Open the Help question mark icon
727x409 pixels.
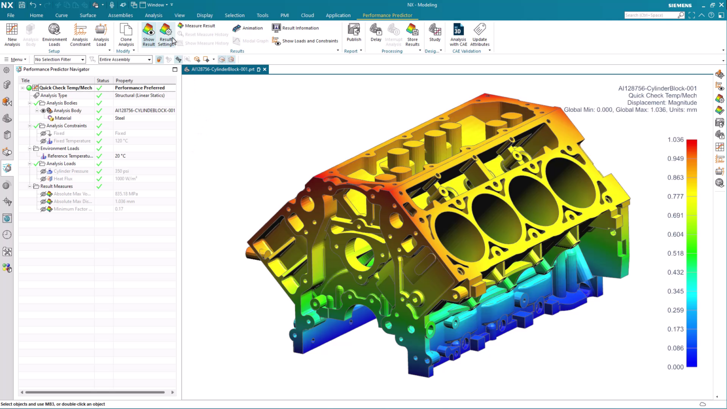point(711,15)
